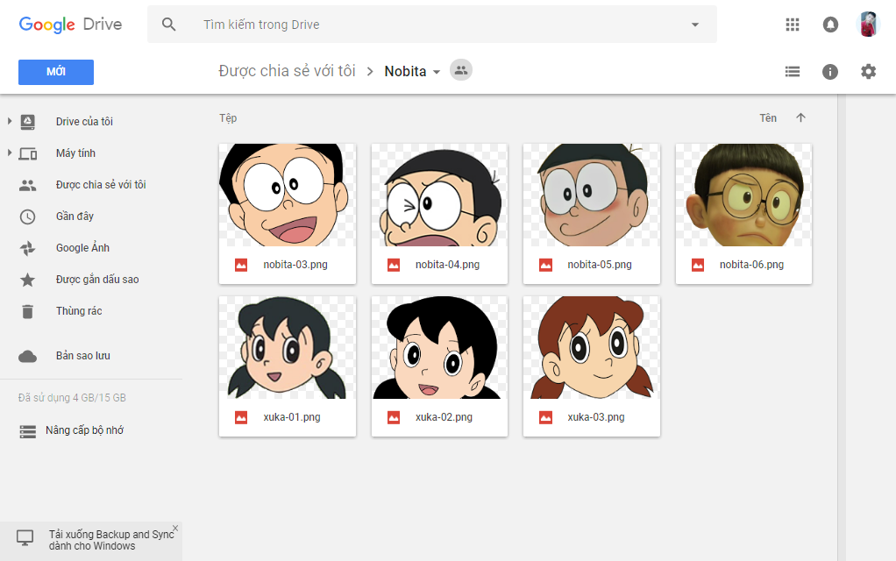Click the Bản sao lưu cloud icon

(27, 357)
